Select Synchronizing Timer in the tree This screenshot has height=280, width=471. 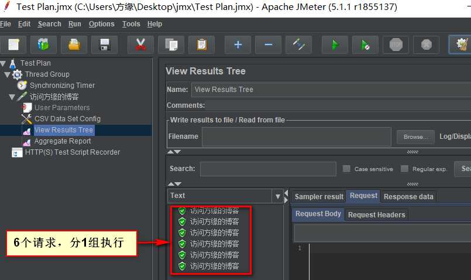(62, 86)
